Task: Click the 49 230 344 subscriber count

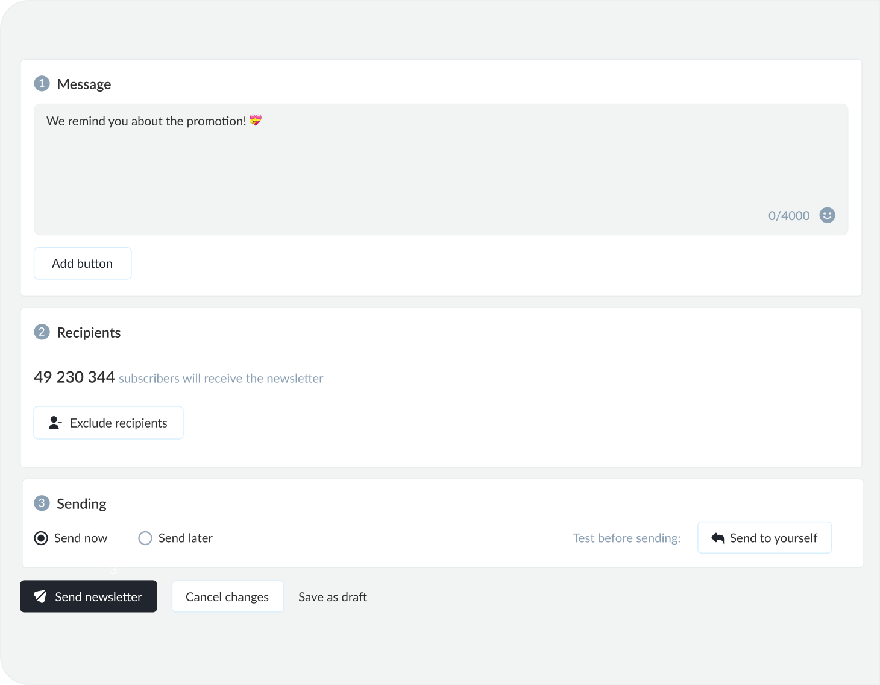Action: (x=74, y=377)
